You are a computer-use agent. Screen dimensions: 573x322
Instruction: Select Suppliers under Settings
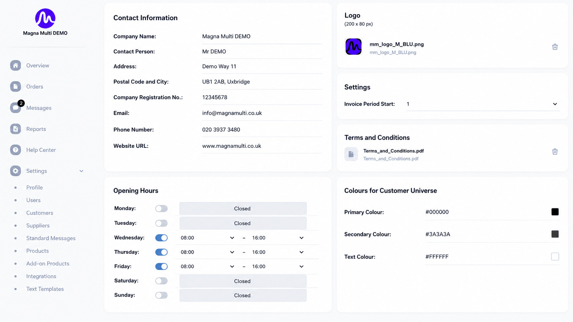[38, 226]
